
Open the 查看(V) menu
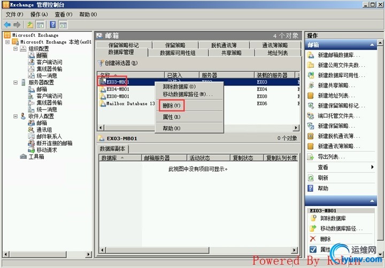pos(64,14)
